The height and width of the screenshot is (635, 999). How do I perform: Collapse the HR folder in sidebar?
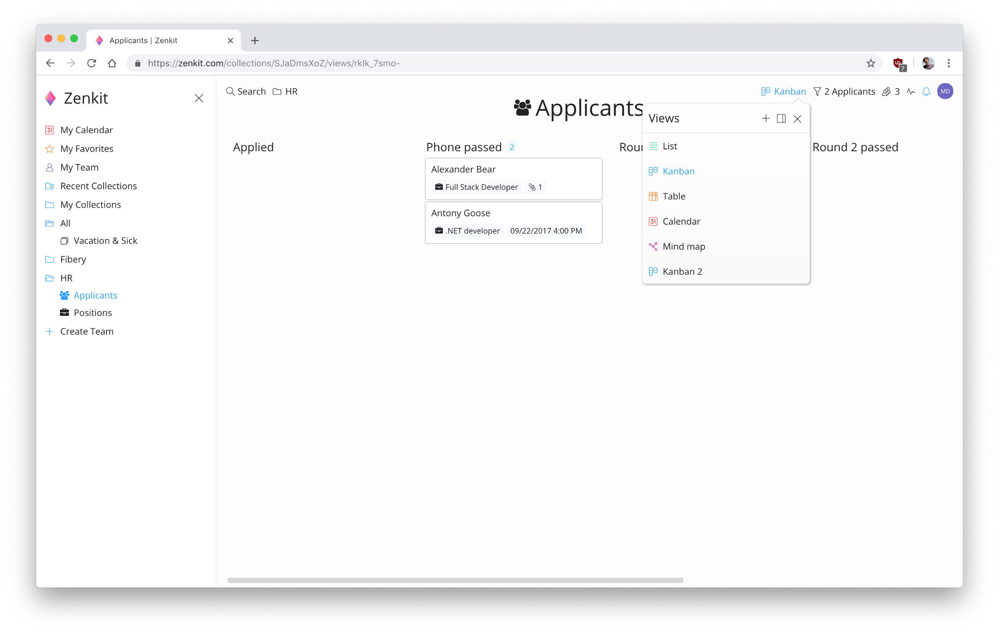pyautogui.click(x=66, y=278)
